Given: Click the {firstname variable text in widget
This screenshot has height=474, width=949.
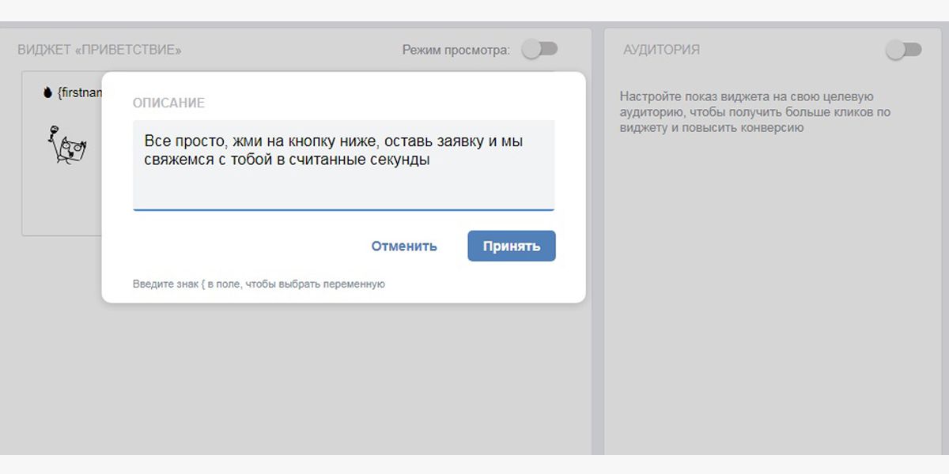Looking at the screenshot, I should click(80, 93).
